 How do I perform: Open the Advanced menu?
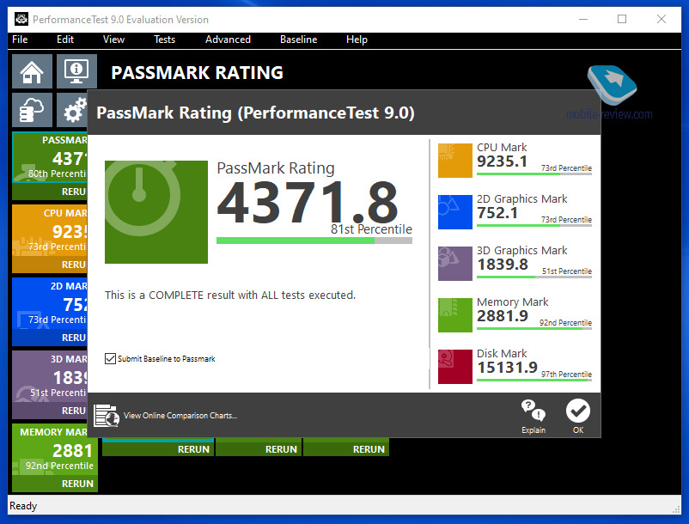pyautogui.click(x=228, y=40)
